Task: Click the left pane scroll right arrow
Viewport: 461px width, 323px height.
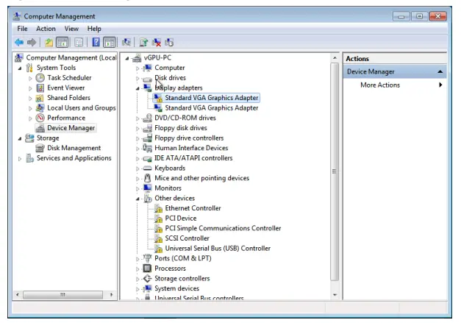Action: tap(112, 294)
